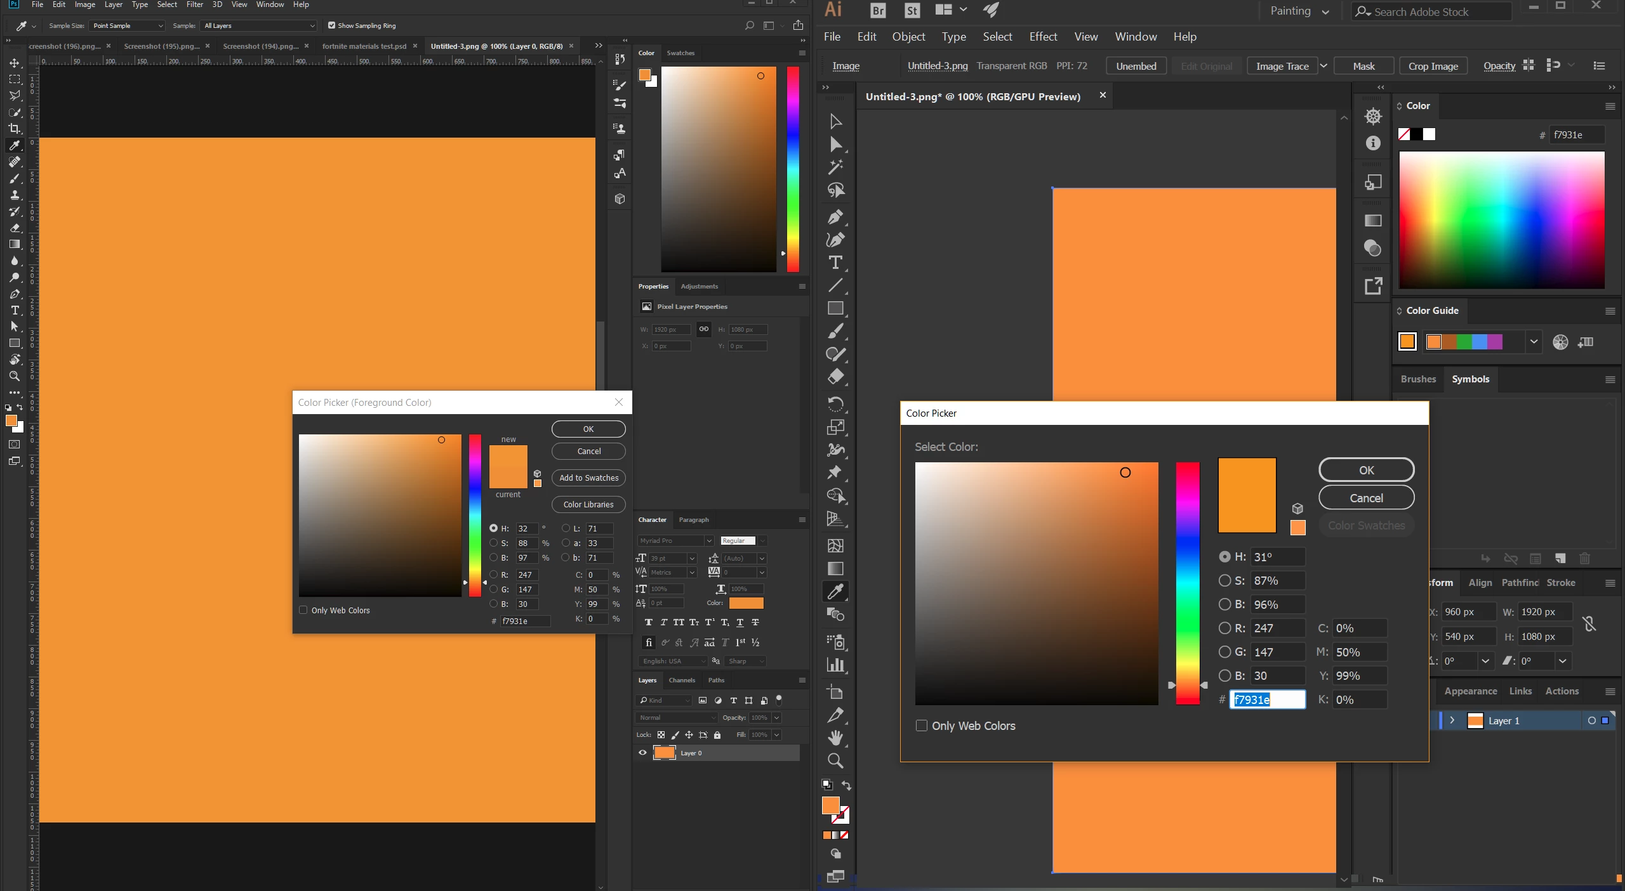Image resolution: width=1625 pixels, height=891 pixels.
Task: Select the Illustrator Type tool
Action: [x=835, y=263]
